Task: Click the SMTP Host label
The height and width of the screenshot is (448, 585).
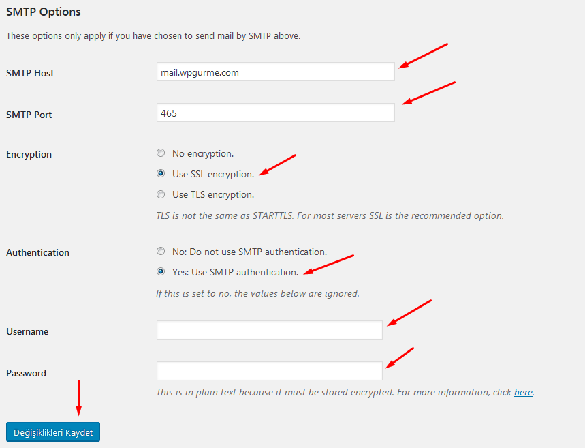Action: (x=29, y=73)
